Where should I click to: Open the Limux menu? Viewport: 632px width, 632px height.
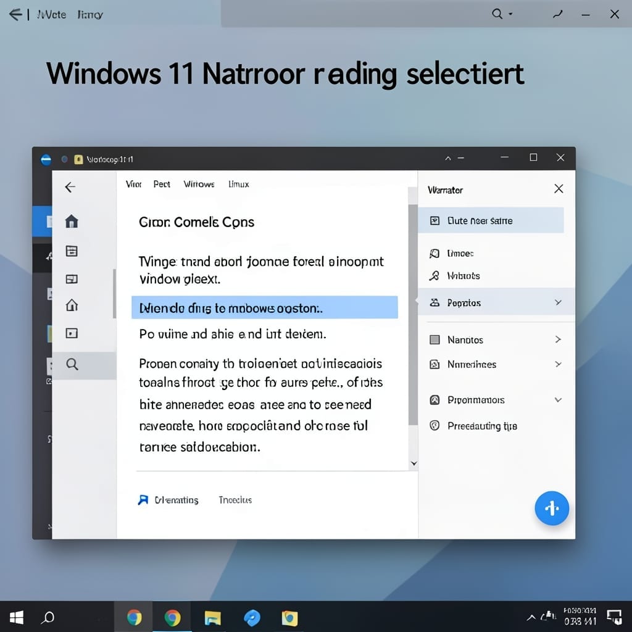(x=239, y=184)
